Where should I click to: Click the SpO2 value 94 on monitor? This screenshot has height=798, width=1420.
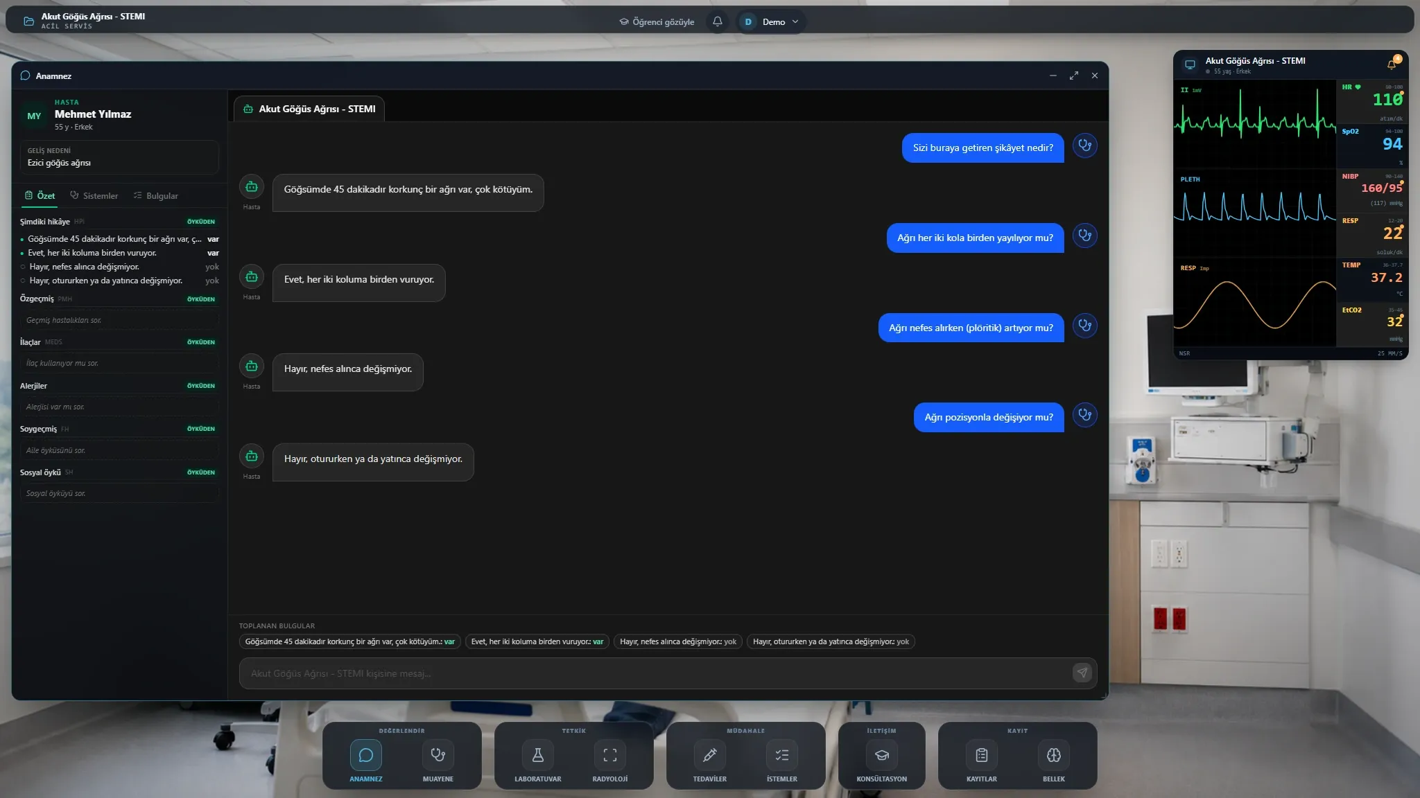click(x=1392, y=144)
